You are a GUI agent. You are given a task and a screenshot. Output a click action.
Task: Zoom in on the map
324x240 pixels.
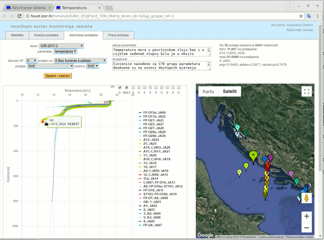[x=306, y=217]
